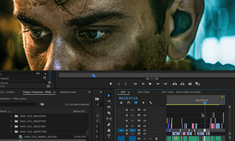Hide track V6 output eye
This screenshot has width=235, height=141.
click(145, 110)
